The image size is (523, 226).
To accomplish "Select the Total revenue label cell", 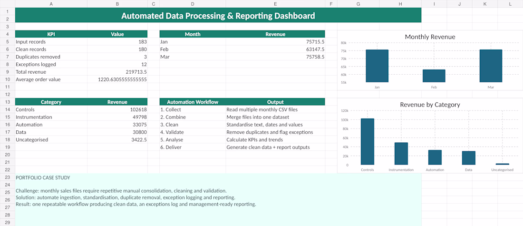I will coord(51,72).
